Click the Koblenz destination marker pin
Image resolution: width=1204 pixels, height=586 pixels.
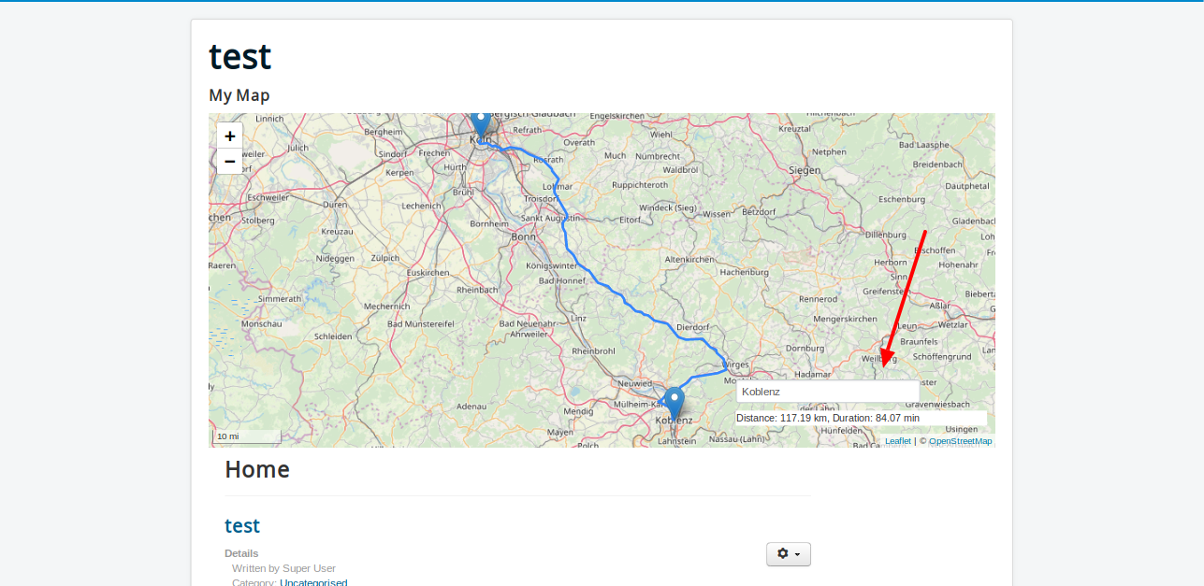(x=674, y=403)
